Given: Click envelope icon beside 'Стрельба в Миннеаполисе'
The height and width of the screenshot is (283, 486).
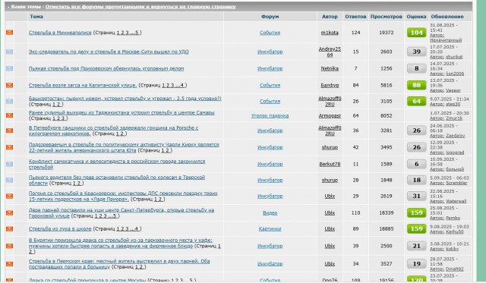Looking at the screenshot, I should tap(10, 32).
